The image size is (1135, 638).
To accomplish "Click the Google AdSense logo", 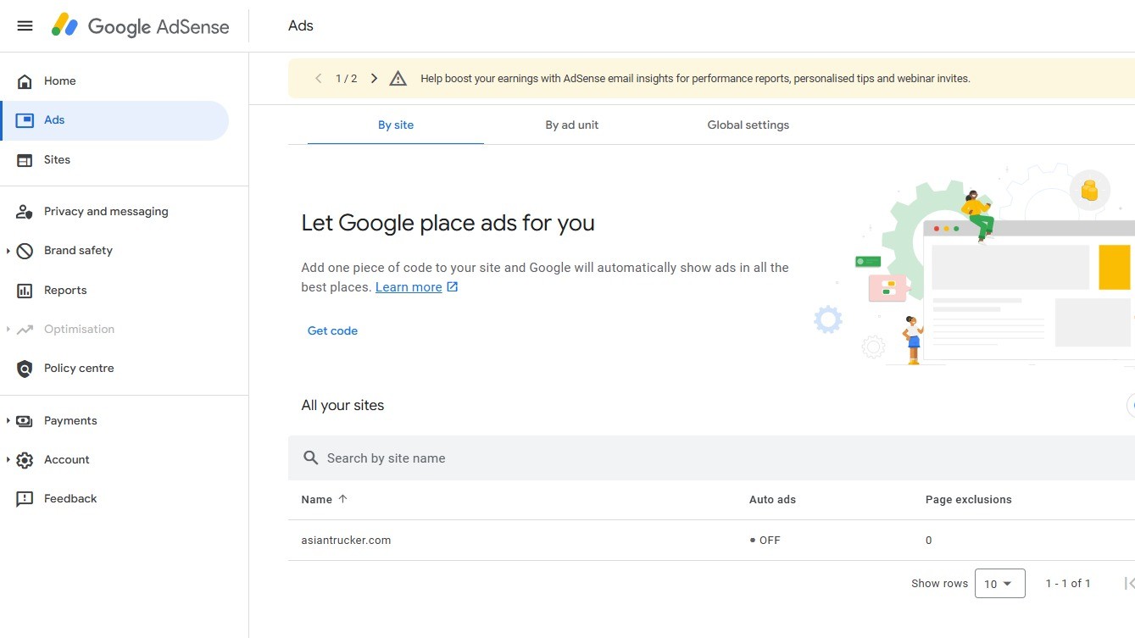I will pyautogui.click(x=140, y=26).
